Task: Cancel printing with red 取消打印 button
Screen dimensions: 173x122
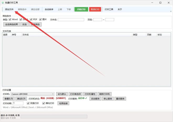Action: 95,9
